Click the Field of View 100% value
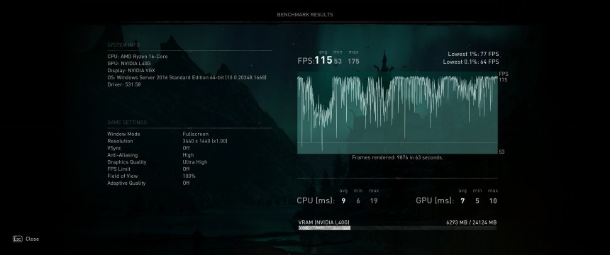Viewport: 610px width, 255px height. coord(189,176)
